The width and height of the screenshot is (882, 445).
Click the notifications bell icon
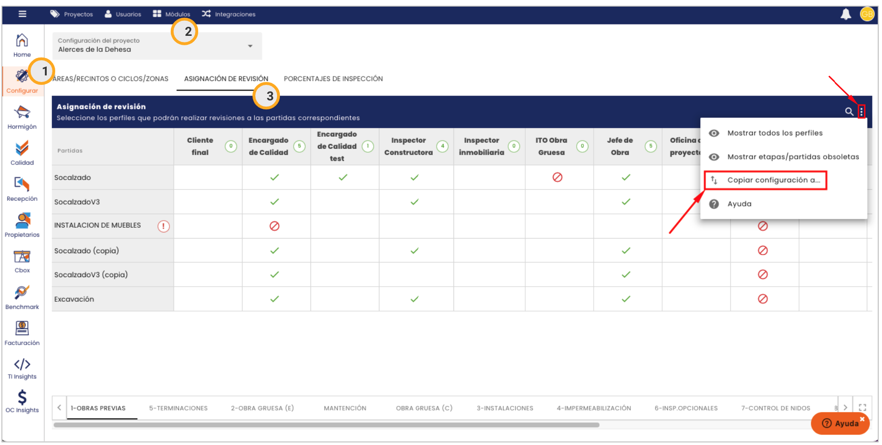(x=845, y=15)
